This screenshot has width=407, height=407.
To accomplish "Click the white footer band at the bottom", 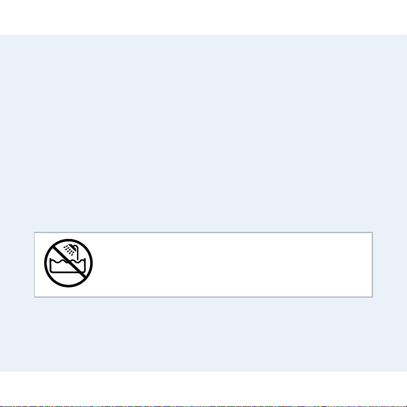I will 203,388.
